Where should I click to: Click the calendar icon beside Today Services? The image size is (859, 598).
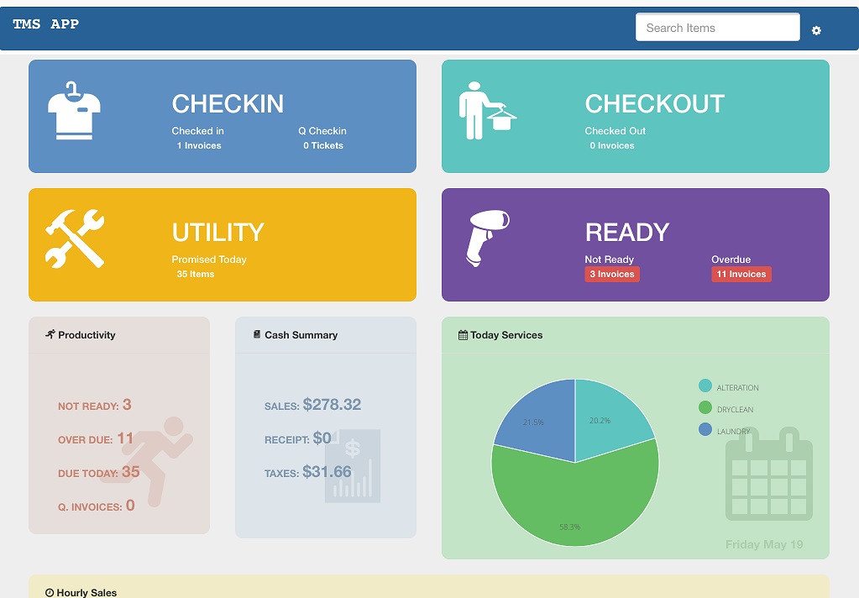click(463, 335)
